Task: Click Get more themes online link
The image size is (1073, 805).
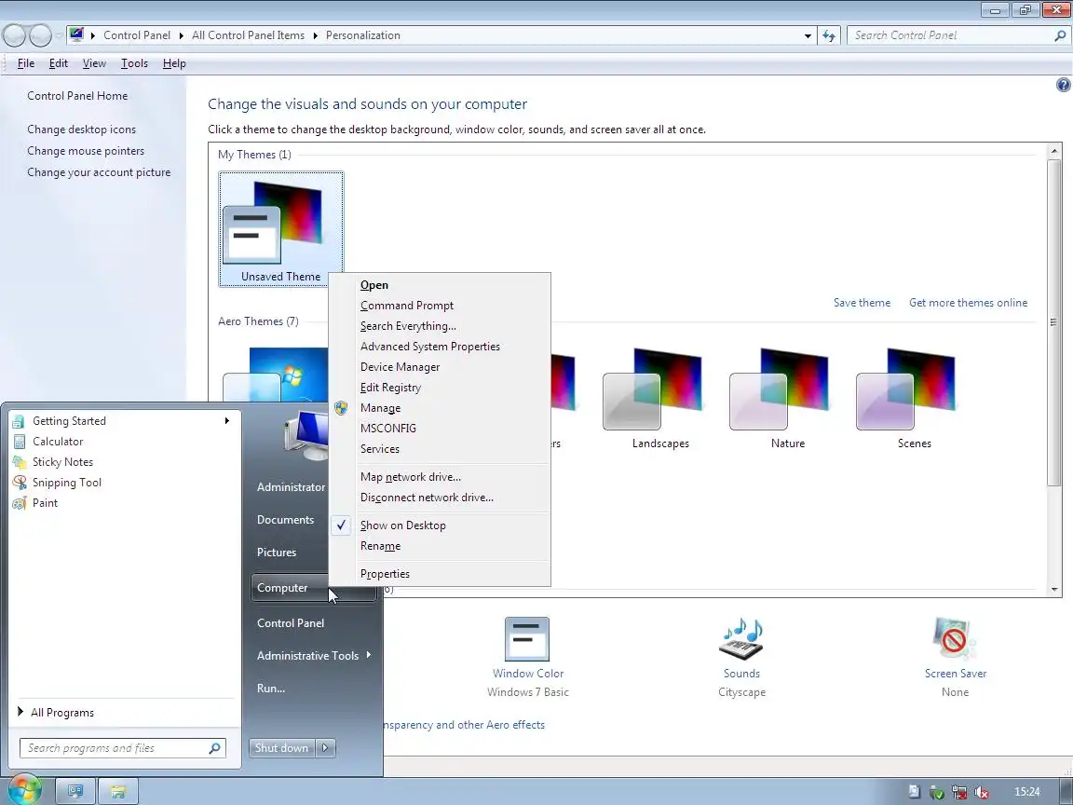Action: click(x=968, y=303)
